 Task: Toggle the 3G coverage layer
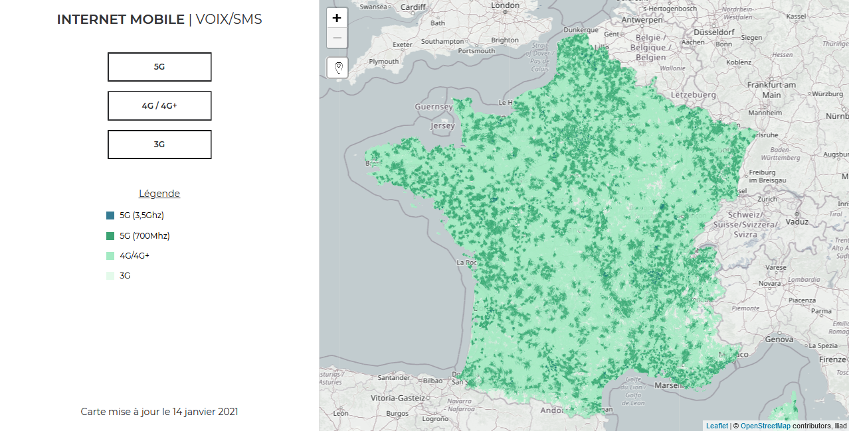coord(159,144)
